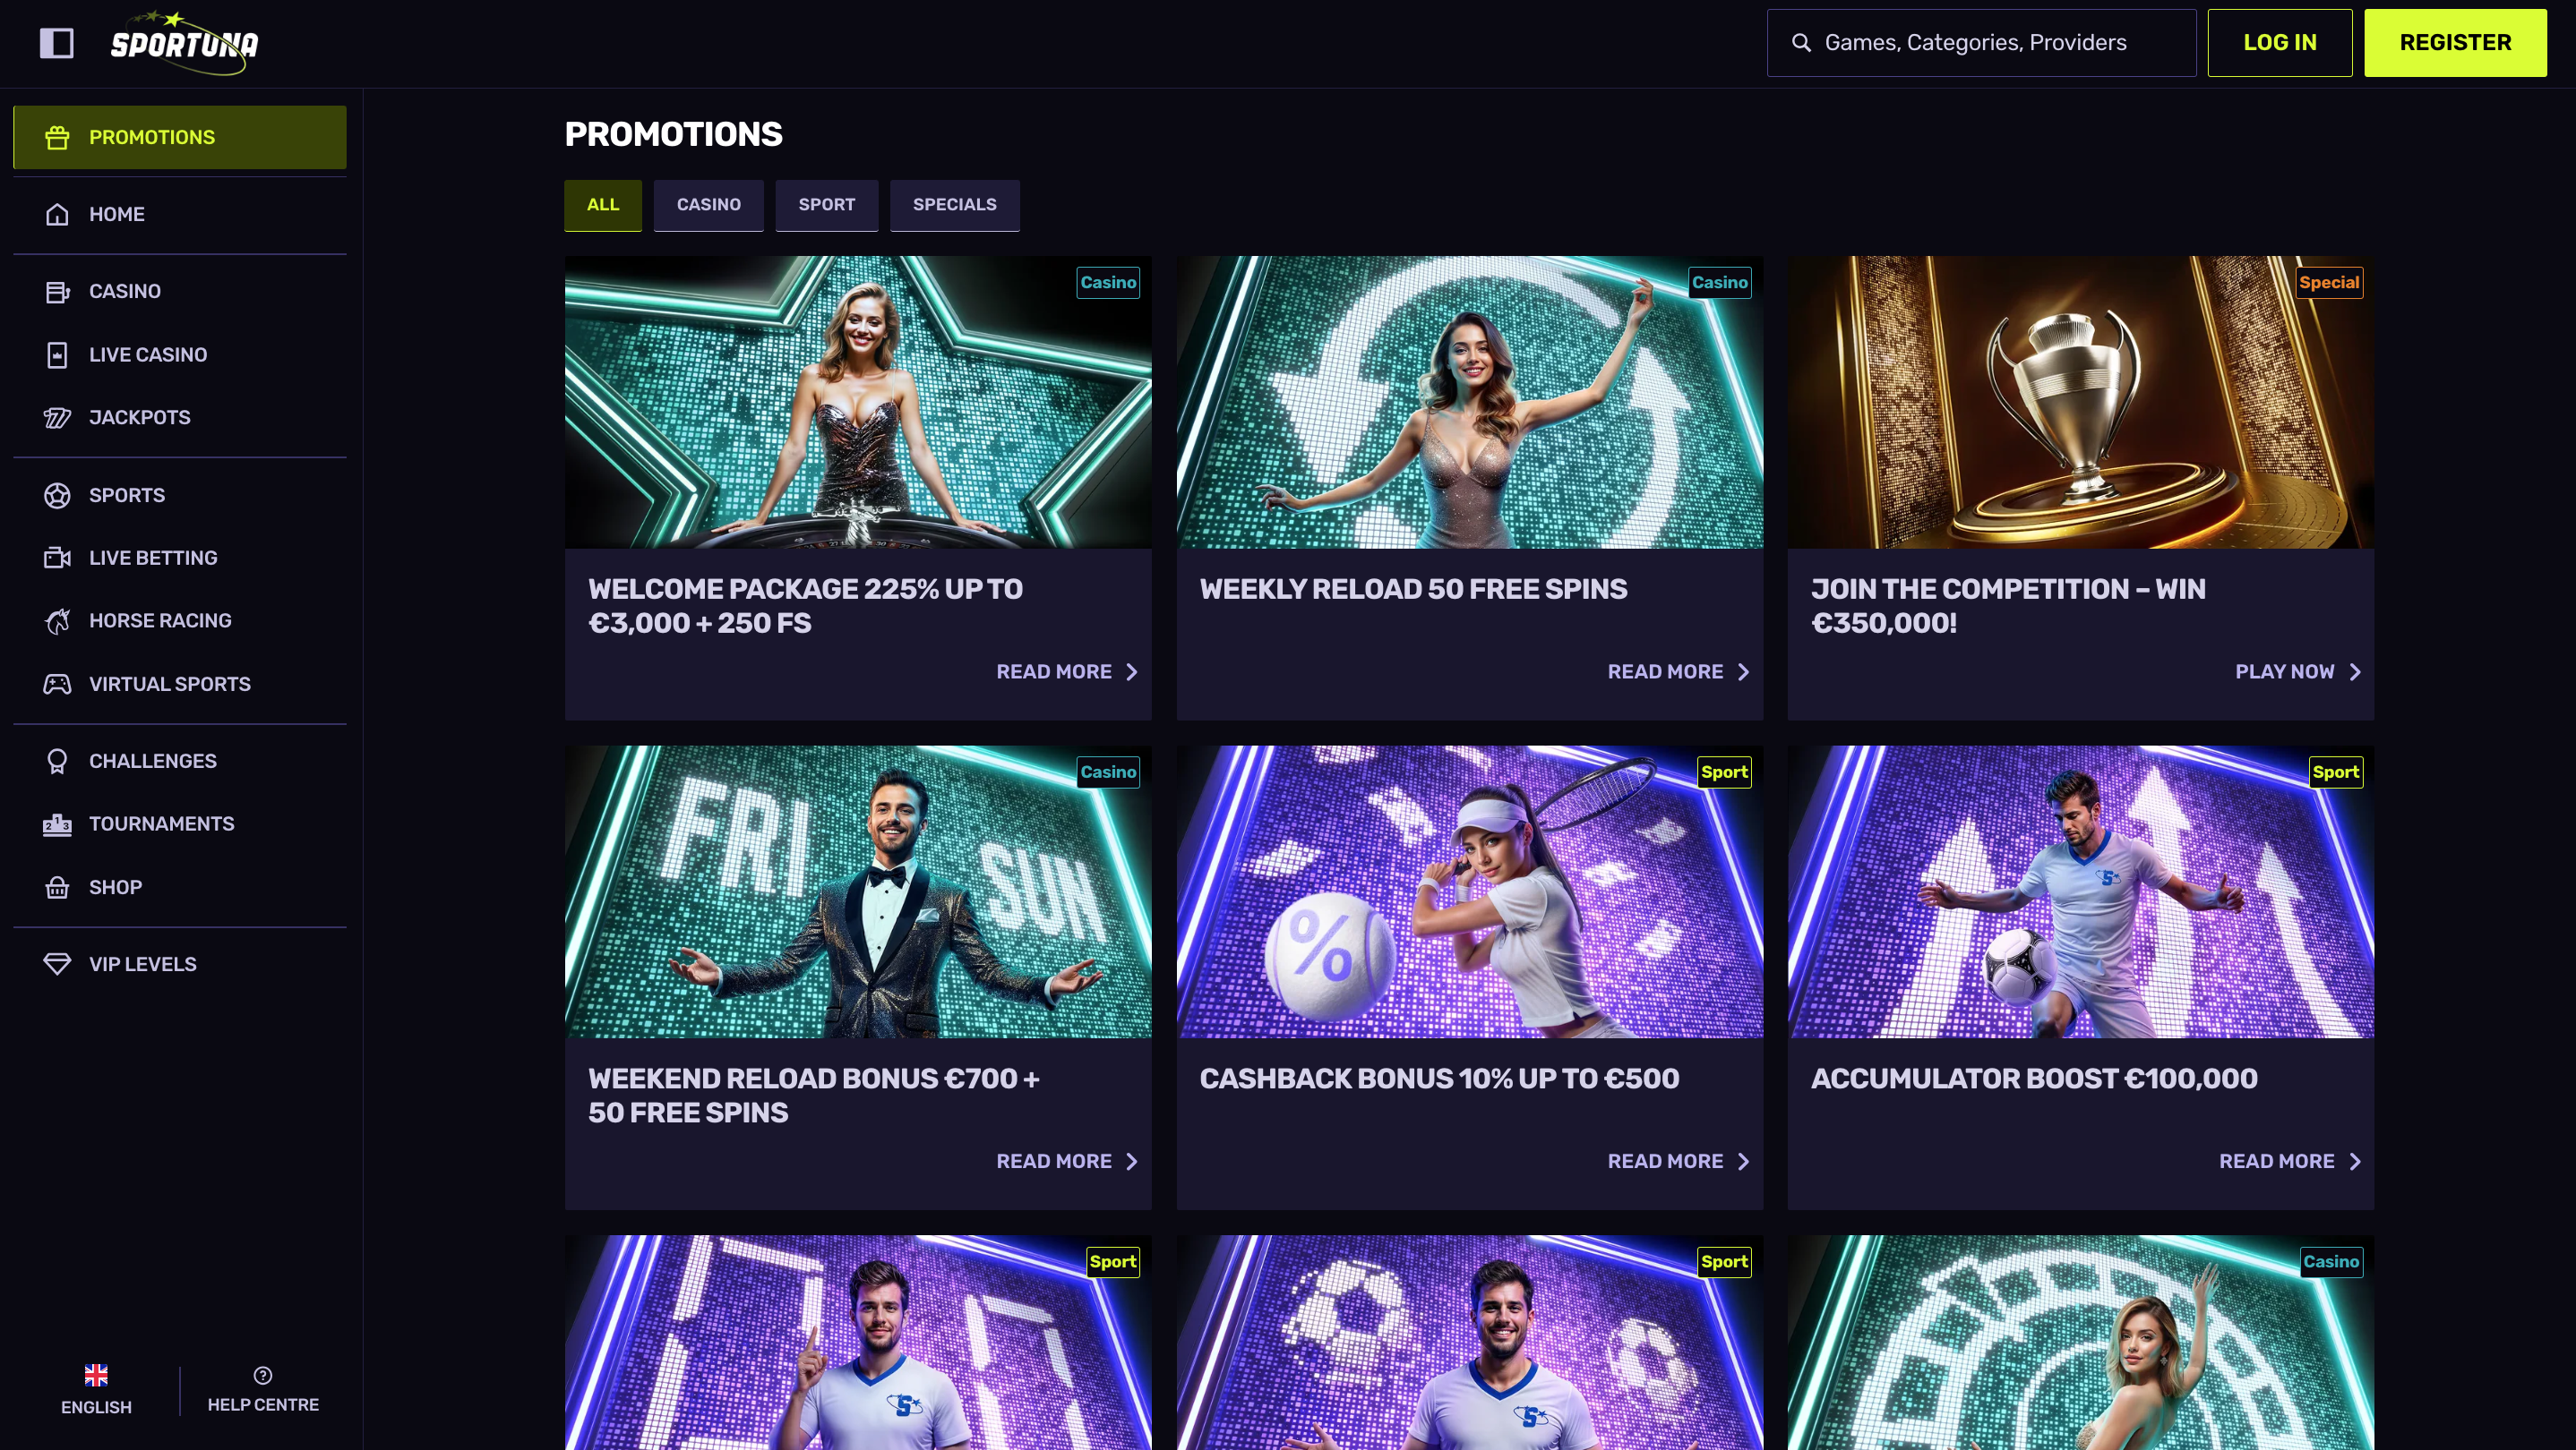Open the Casino section icon in sidebar

point(57,292)
